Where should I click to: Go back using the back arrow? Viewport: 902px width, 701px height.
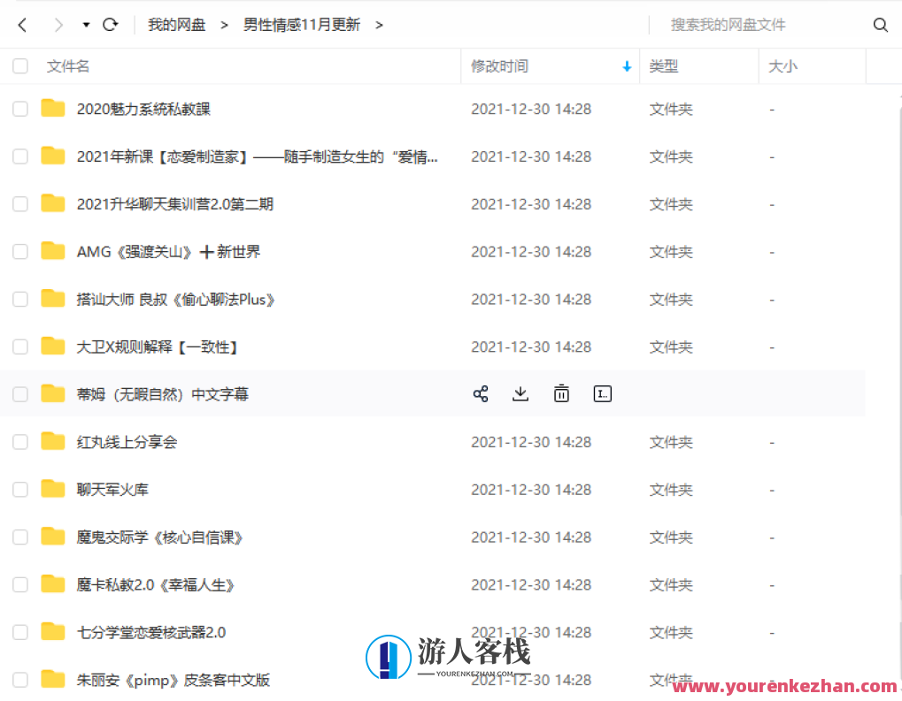(x=20, y=24)
